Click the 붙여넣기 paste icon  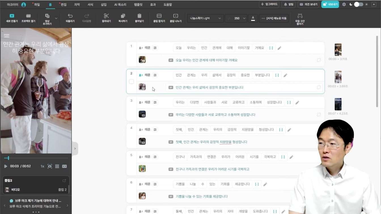[139, 18]
